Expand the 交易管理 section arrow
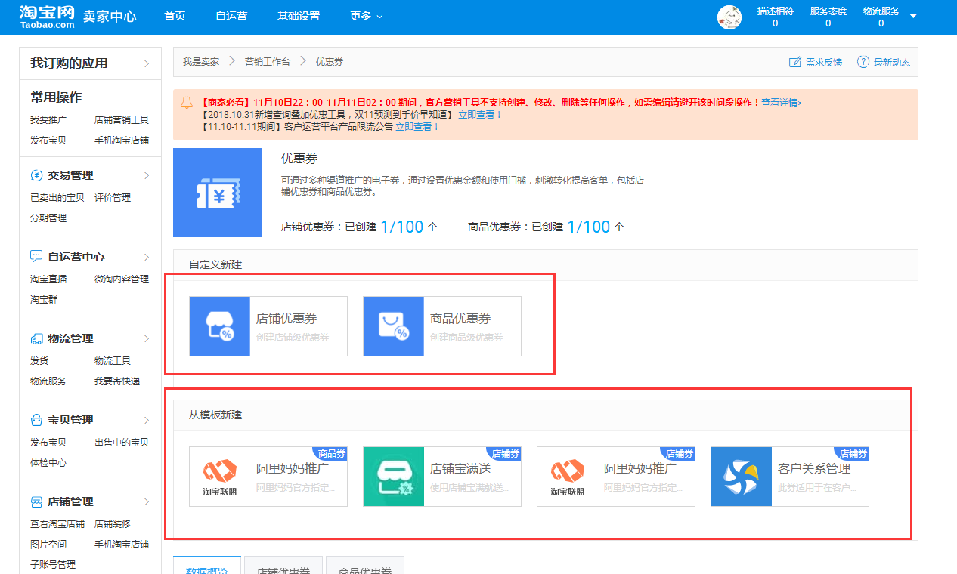 147,175
